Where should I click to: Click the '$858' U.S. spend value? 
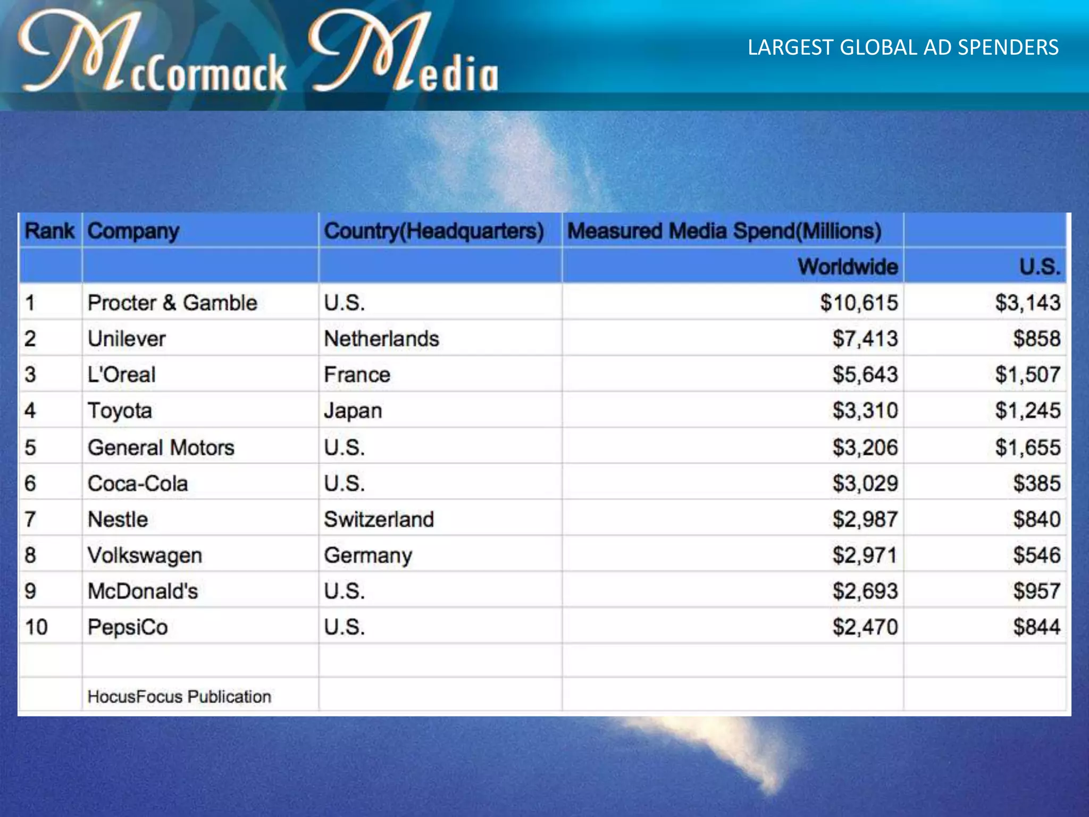(1037, 339)
